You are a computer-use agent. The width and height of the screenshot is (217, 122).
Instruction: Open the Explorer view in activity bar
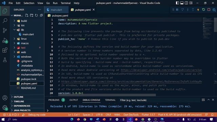coord(5,11)
